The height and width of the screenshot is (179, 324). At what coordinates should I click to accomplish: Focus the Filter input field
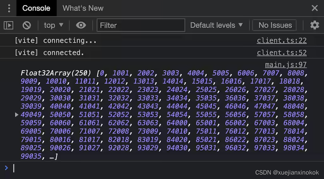click(x=141, y=25)
